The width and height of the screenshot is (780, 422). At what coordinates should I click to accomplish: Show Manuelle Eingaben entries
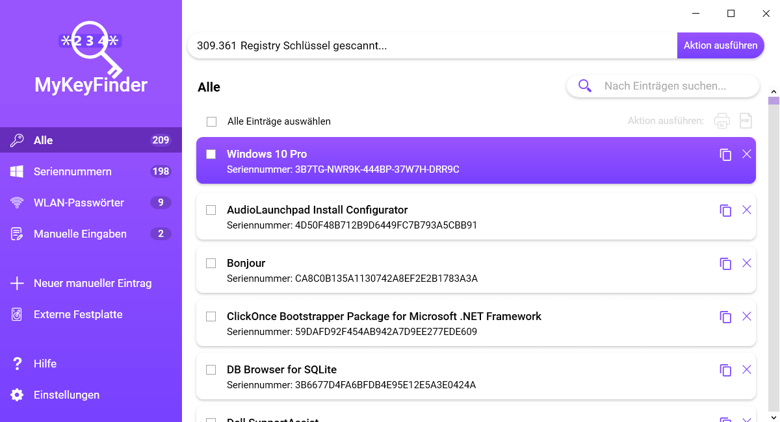(x=80, y=234)
